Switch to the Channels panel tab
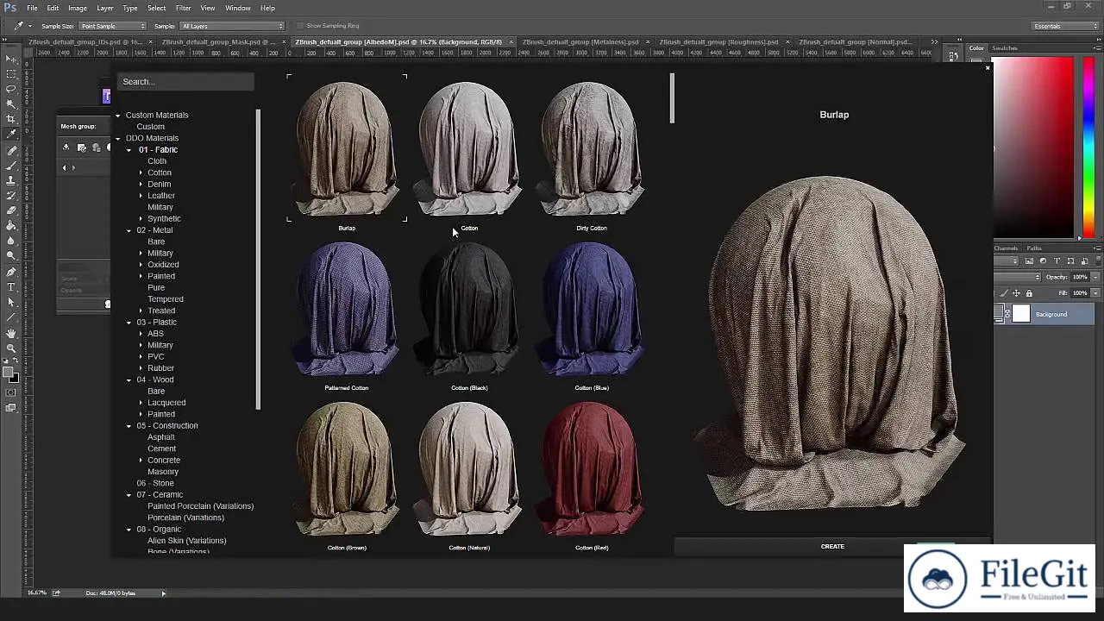 click(x=1006, y=248)
